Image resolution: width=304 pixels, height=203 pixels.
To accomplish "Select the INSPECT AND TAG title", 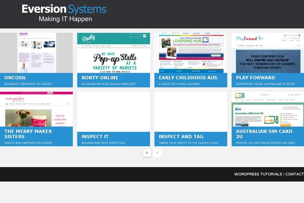I will 181,137.
